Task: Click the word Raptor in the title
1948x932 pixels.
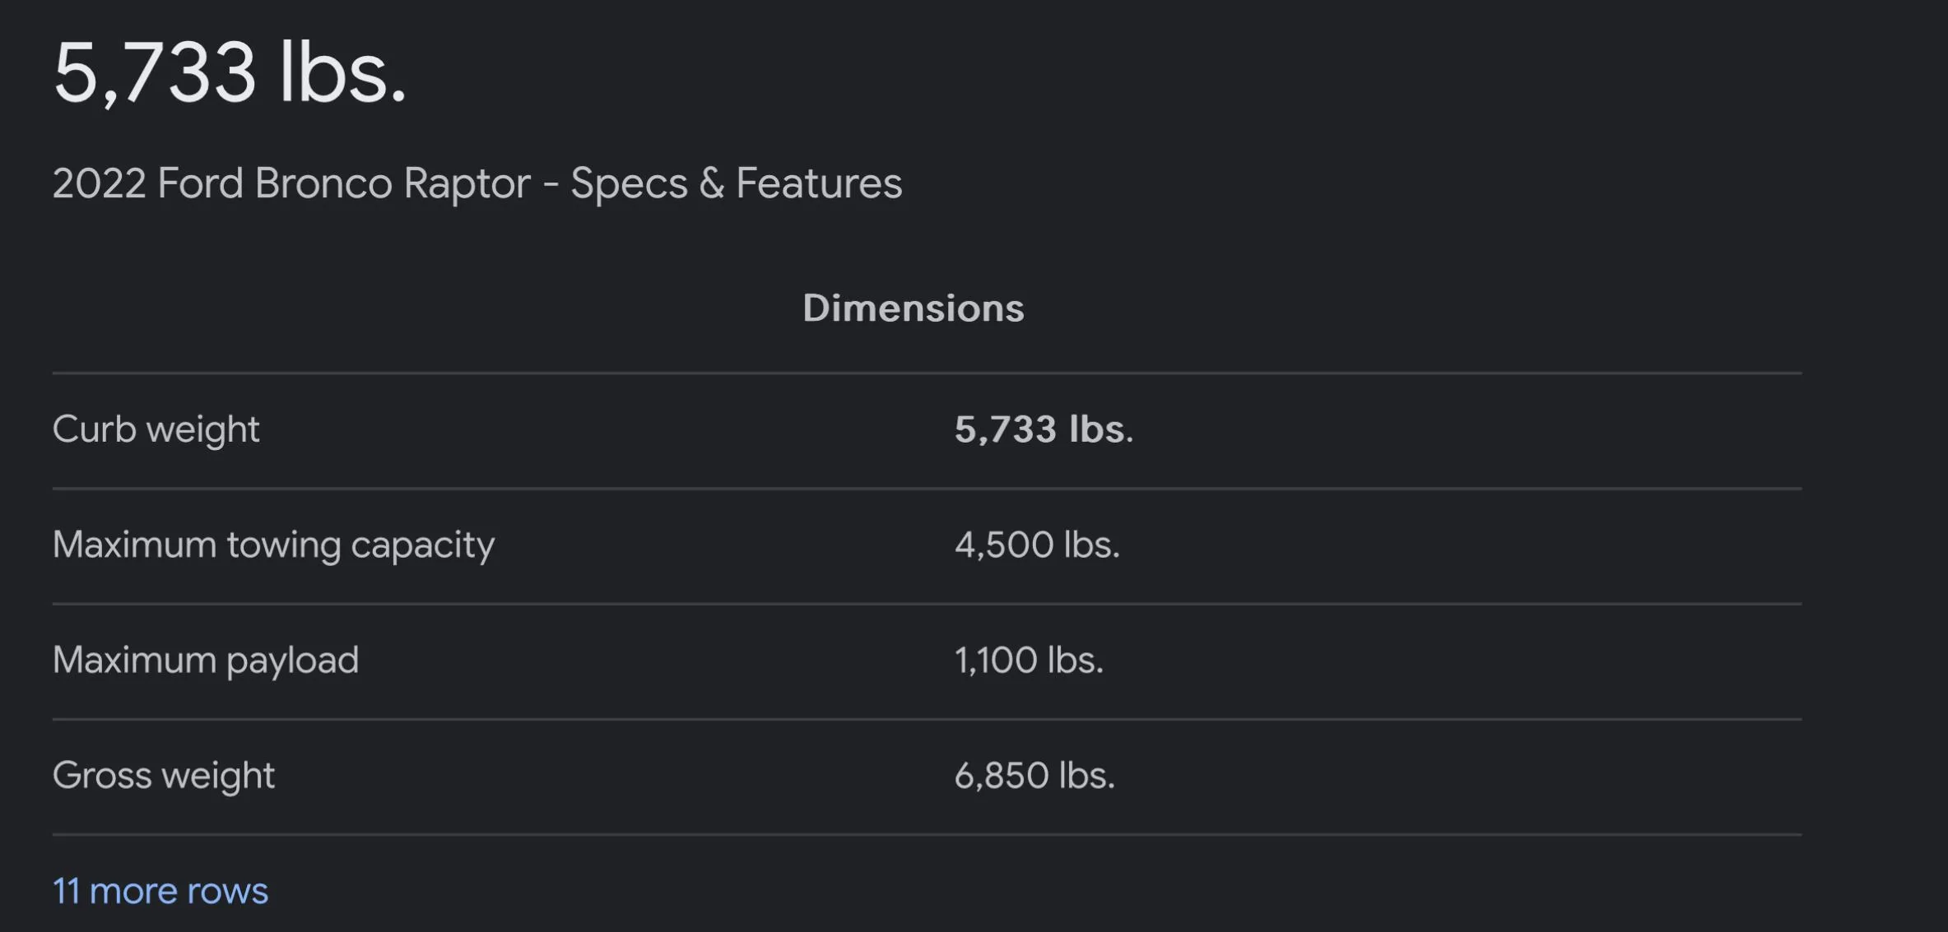Action: [467, 184]
